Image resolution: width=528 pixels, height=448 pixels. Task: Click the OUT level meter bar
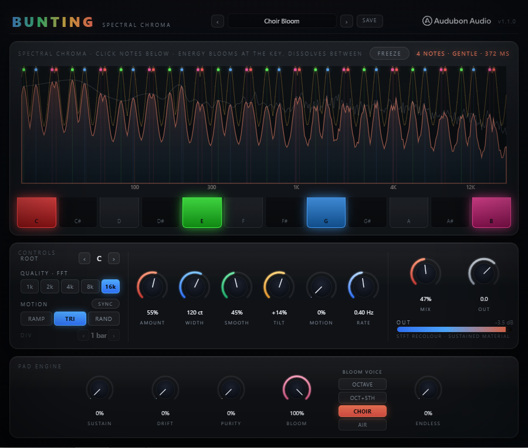tap(455, 329)
